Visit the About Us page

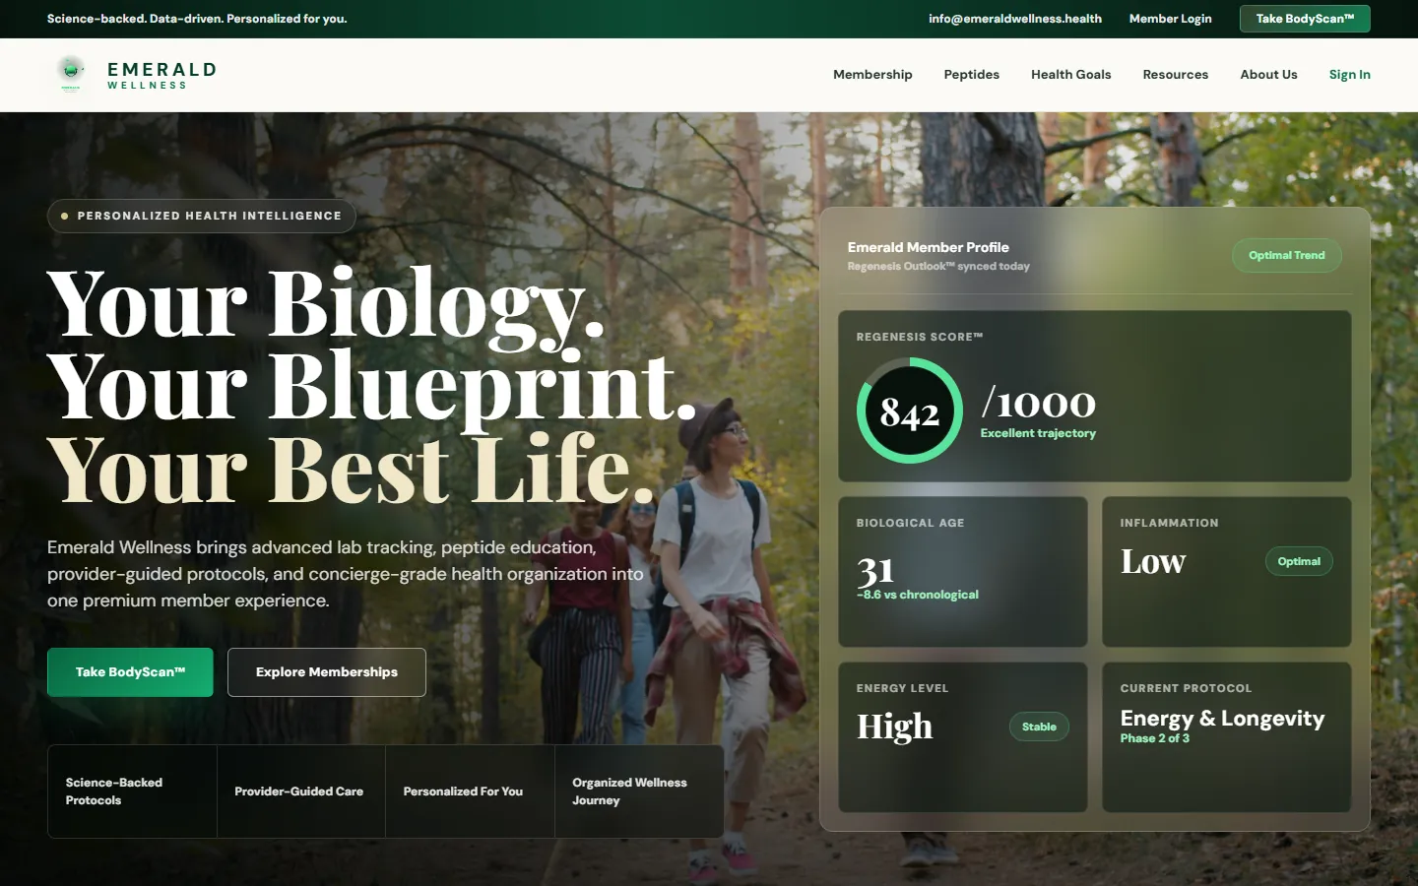1268,75
